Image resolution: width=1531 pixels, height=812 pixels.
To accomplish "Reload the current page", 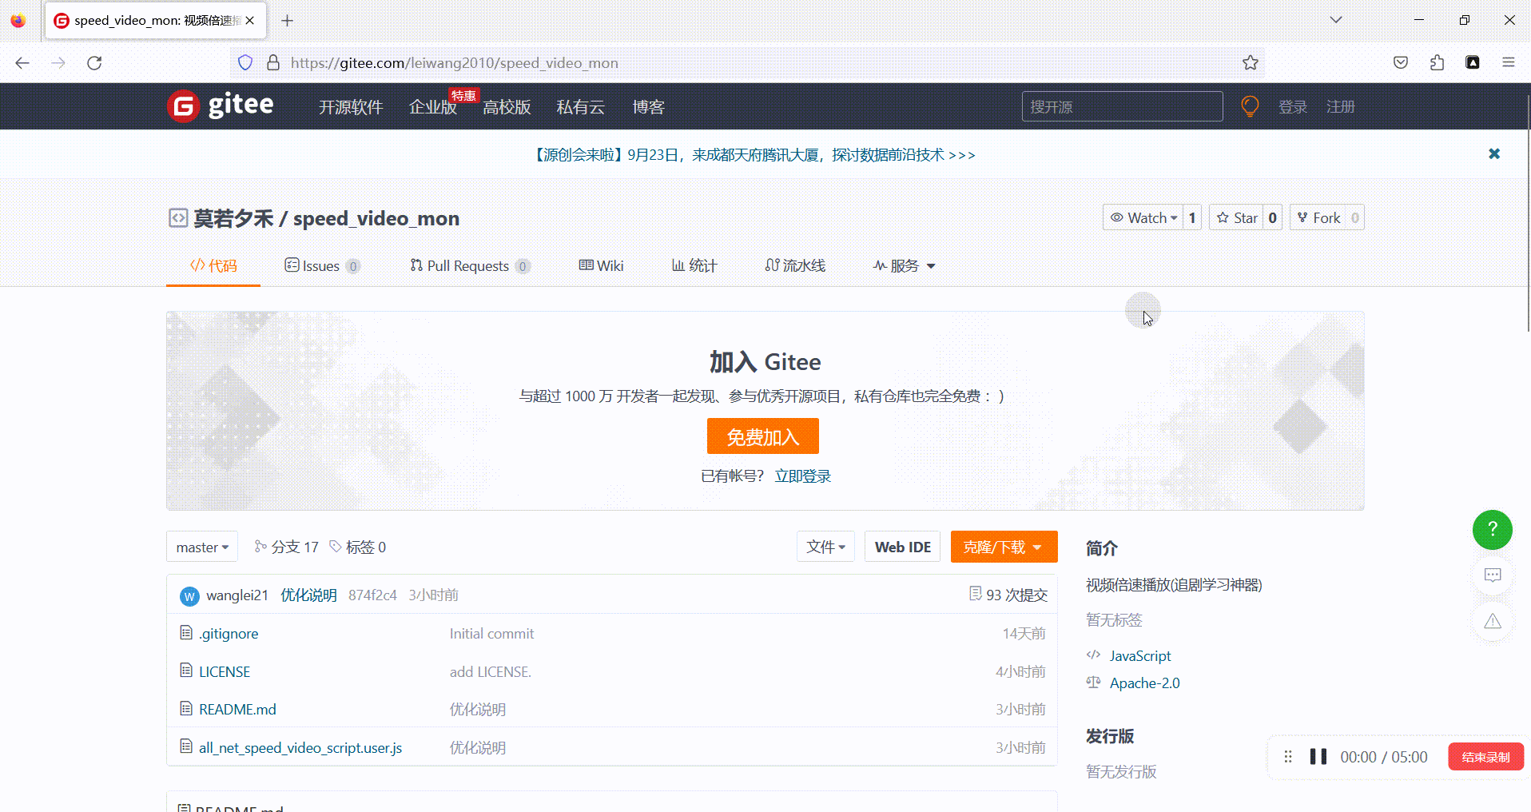I will coord(94,62).
